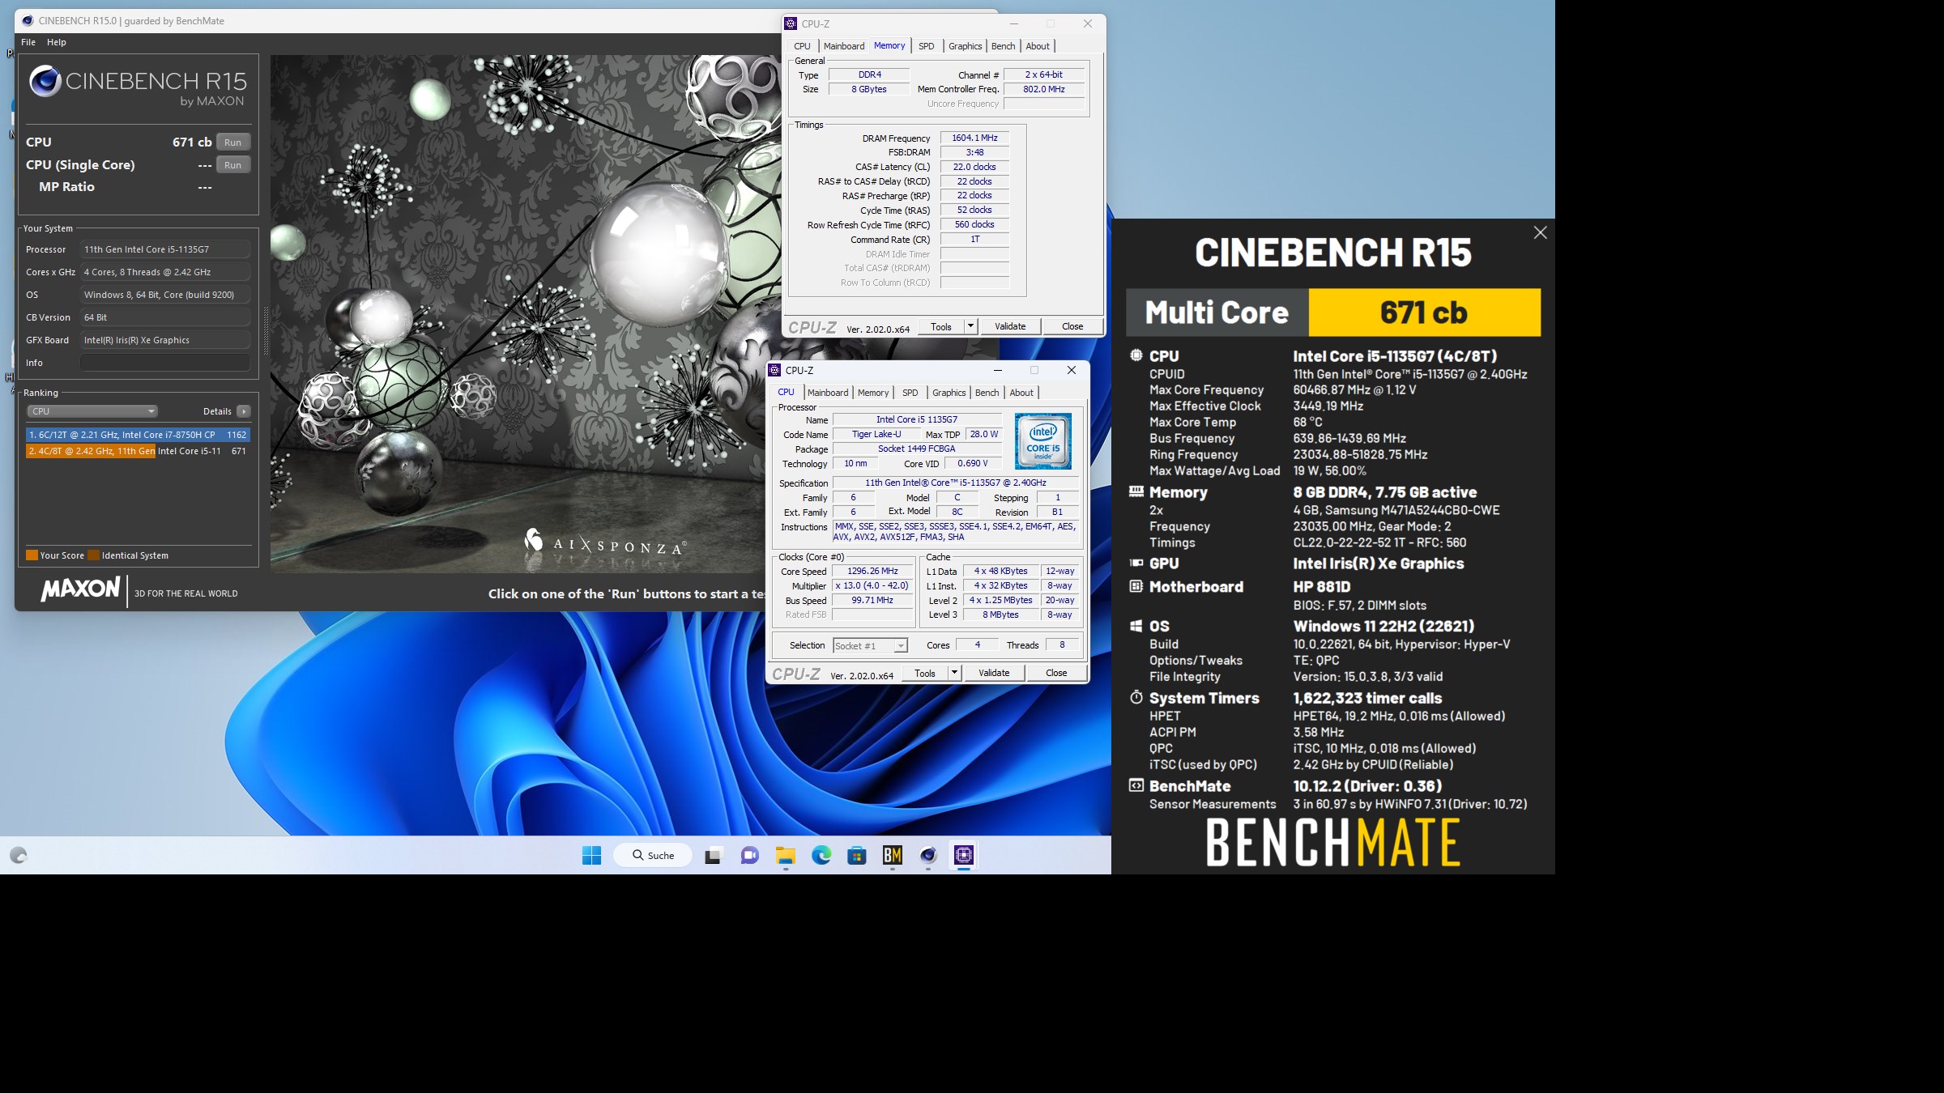Click the DRAM Frequency 1604.1 MHz value

click(974, 138)
